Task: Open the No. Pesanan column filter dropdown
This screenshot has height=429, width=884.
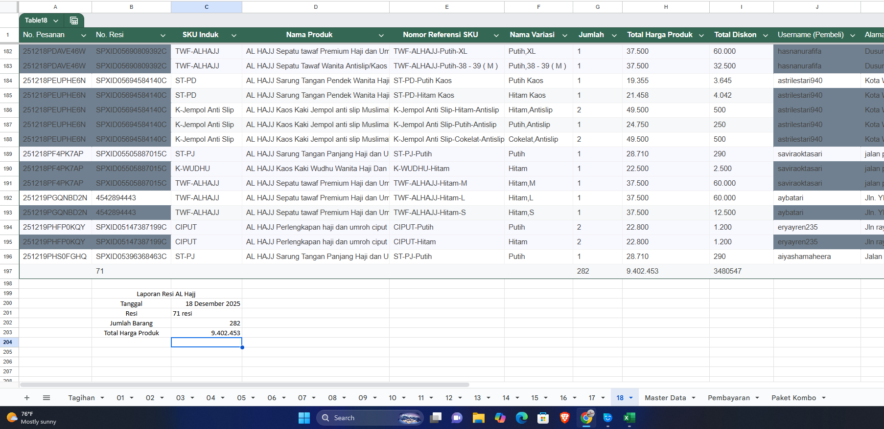Action: [84, 35]
